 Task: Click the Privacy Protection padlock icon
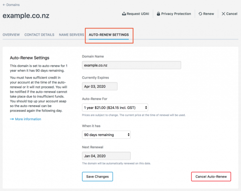[x=159, y=14]
